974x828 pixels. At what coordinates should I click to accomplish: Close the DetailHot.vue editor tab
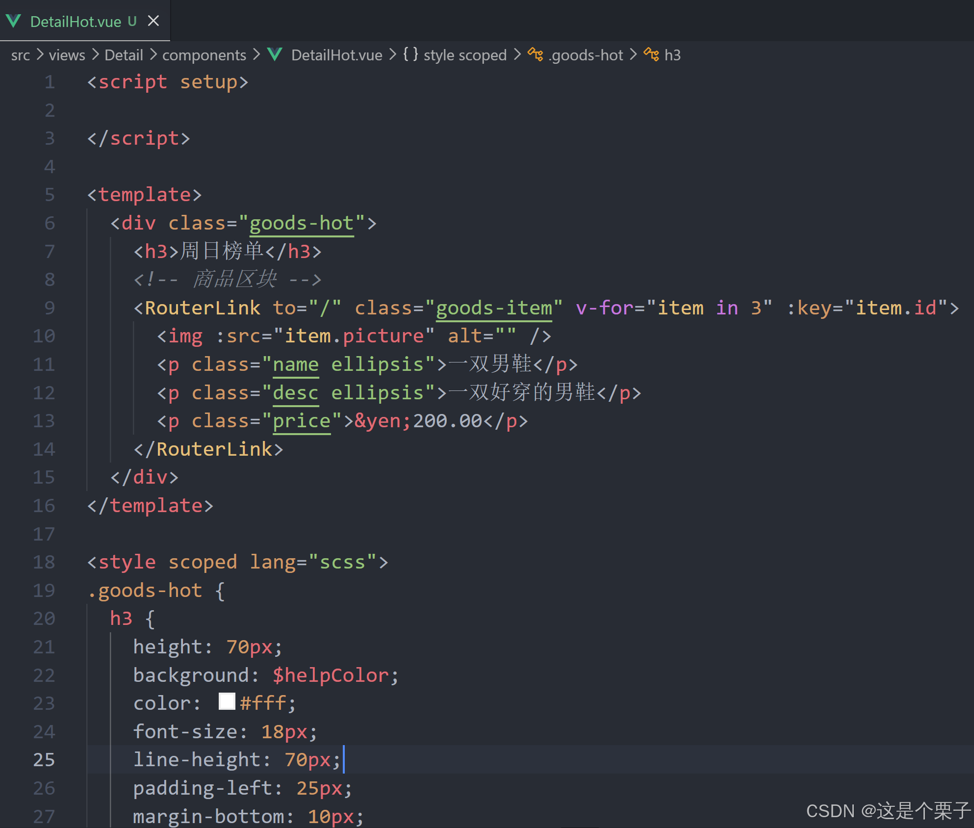point(154,21)
